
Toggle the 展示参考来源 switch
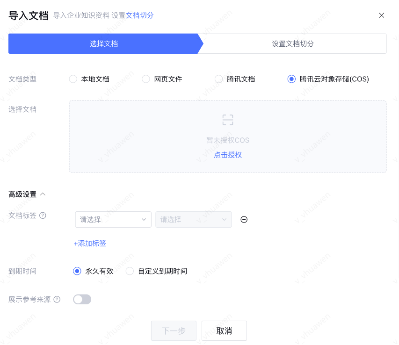point(82,299)
